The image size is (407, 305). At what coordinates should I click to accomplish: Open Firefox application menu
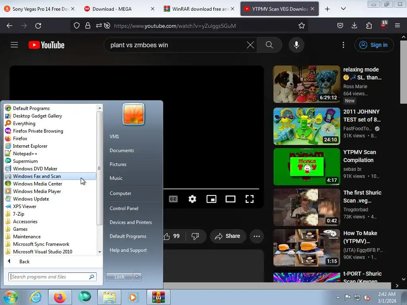pyautogui.click(x=397, y=25)
